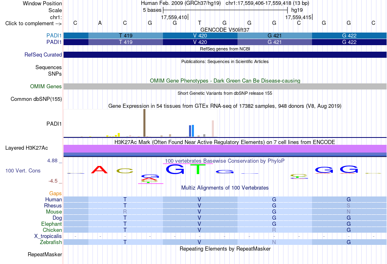Click the -4.5 PhyloP axis minimum value
This screenshot has height=264, width=387.
53,181
